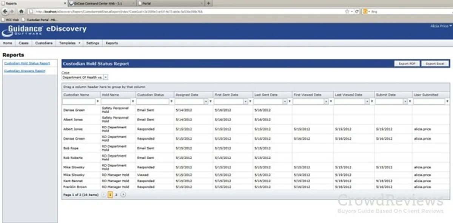Screen dimensions: 453x223
Task: Go back with the browser back arrow
Action: pyautogui.click(x=5, y=12)
